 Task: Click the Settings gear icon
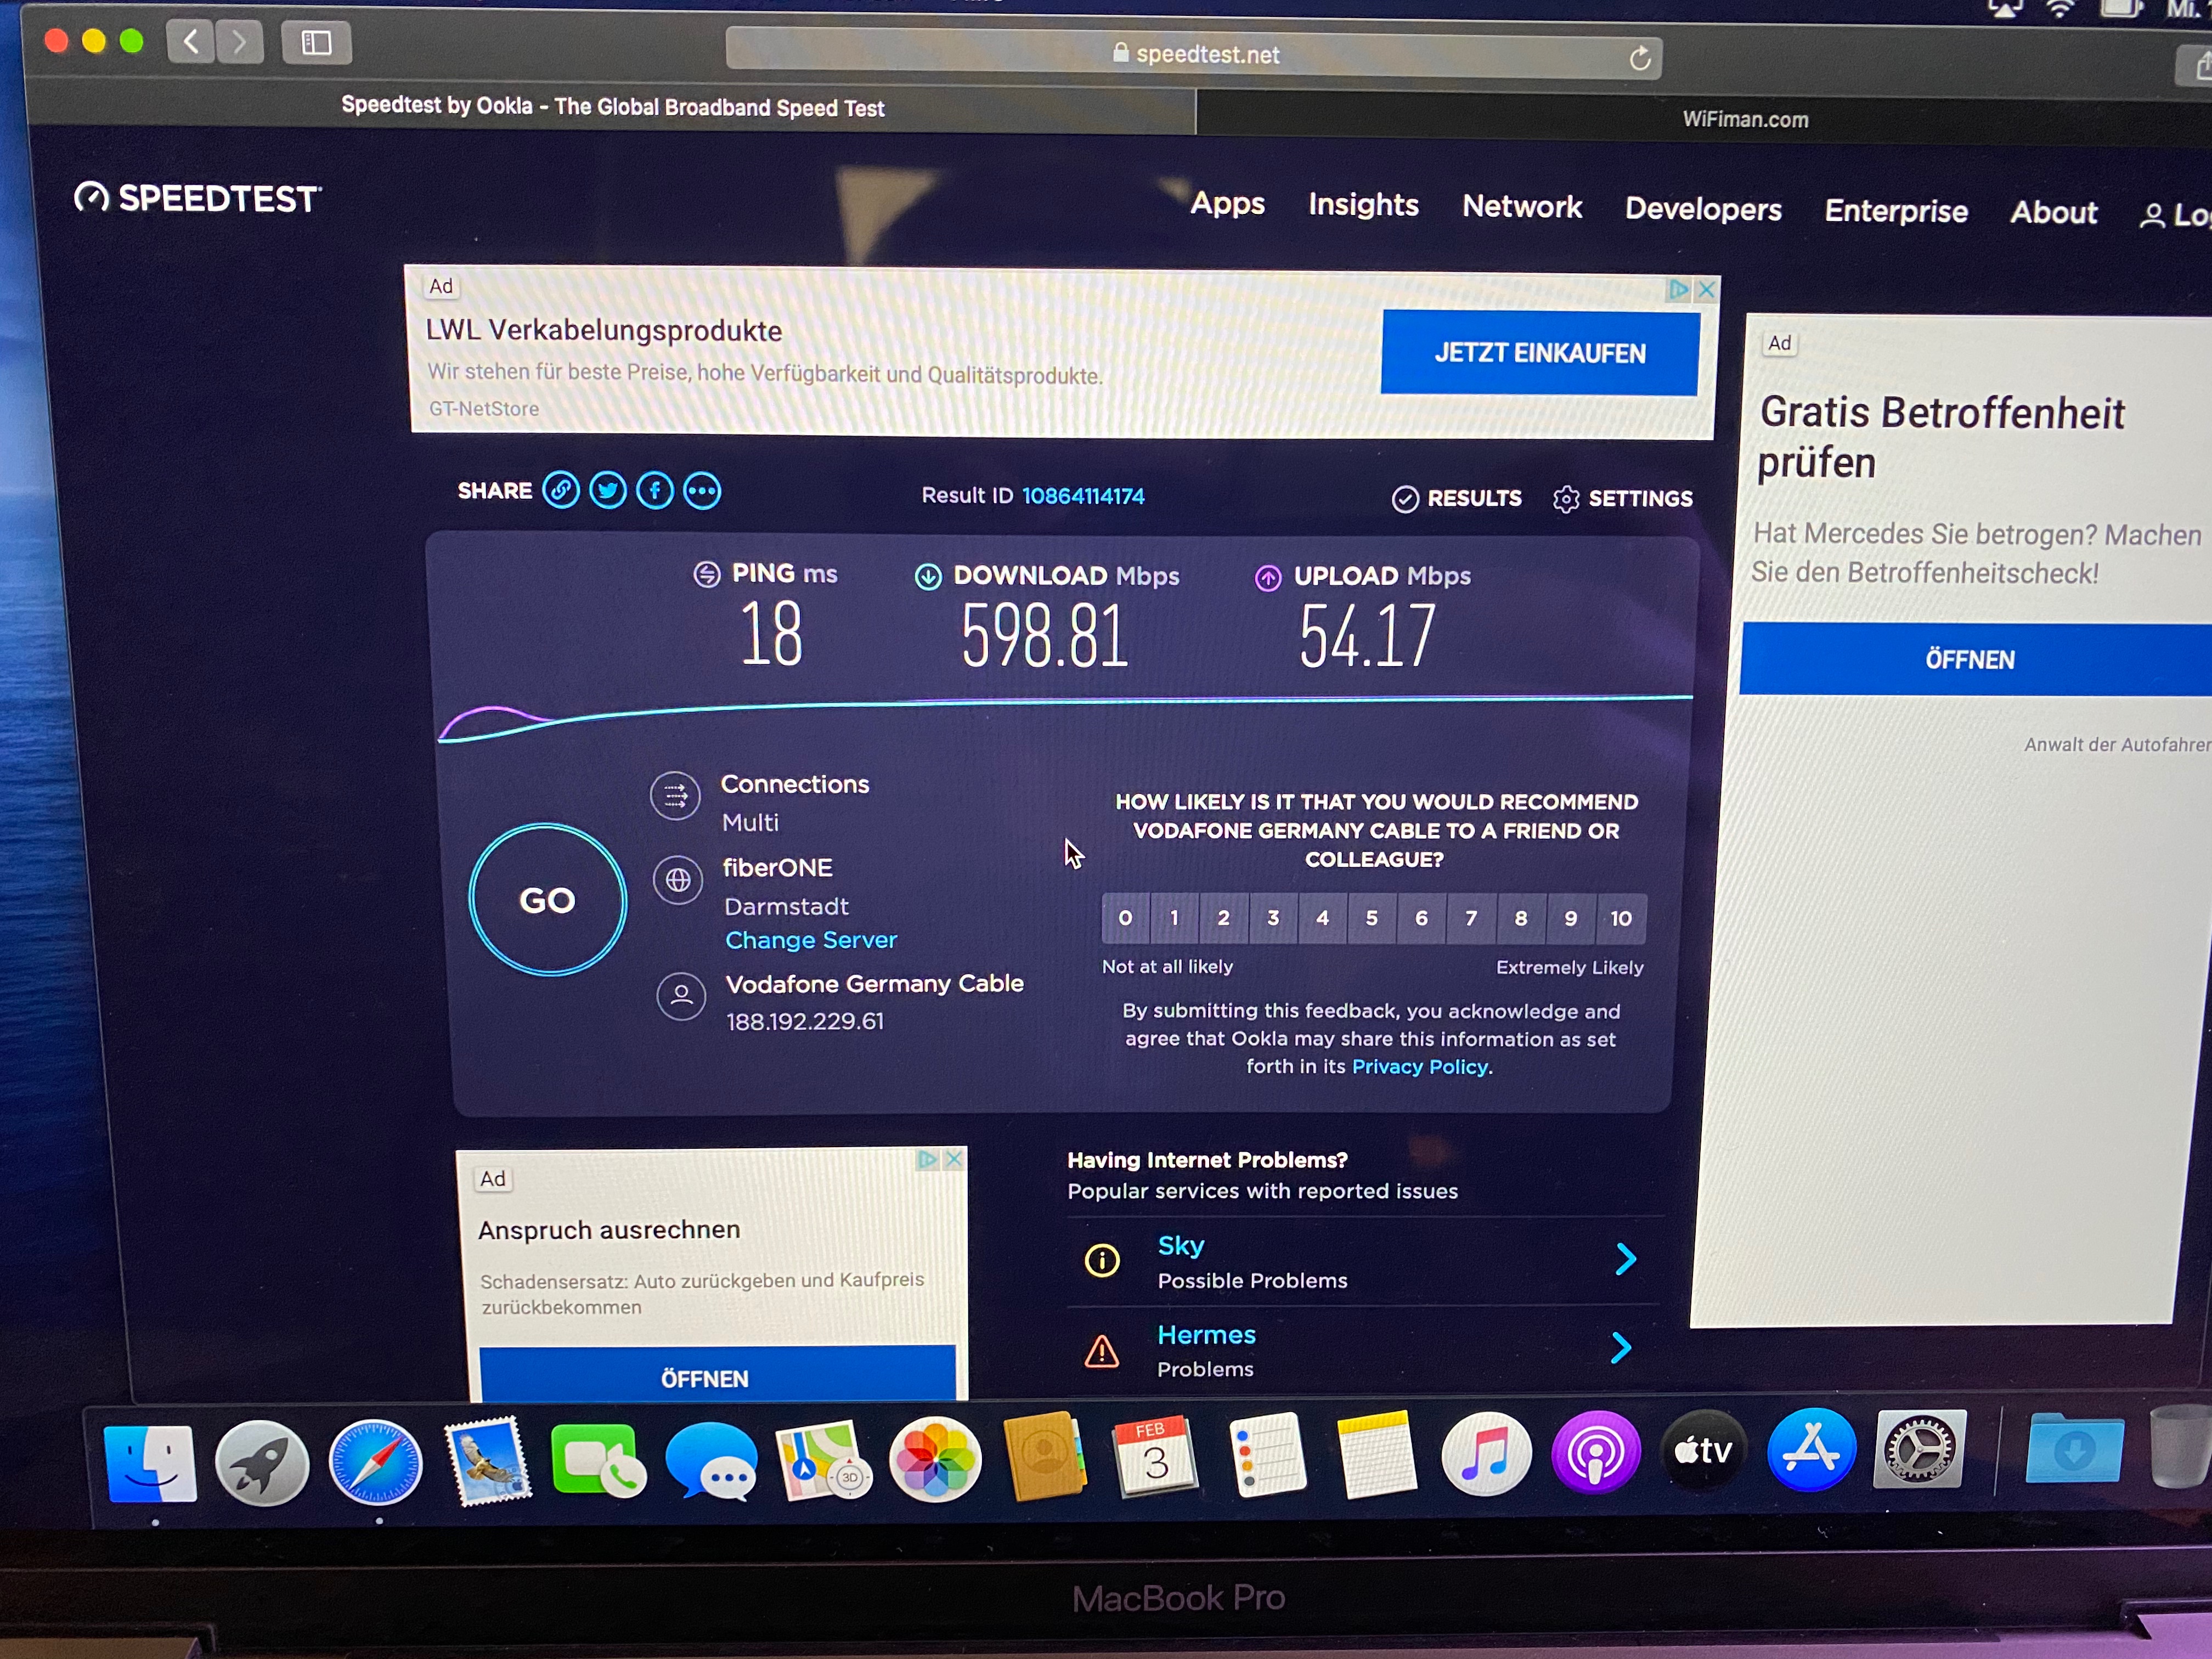1565,499
